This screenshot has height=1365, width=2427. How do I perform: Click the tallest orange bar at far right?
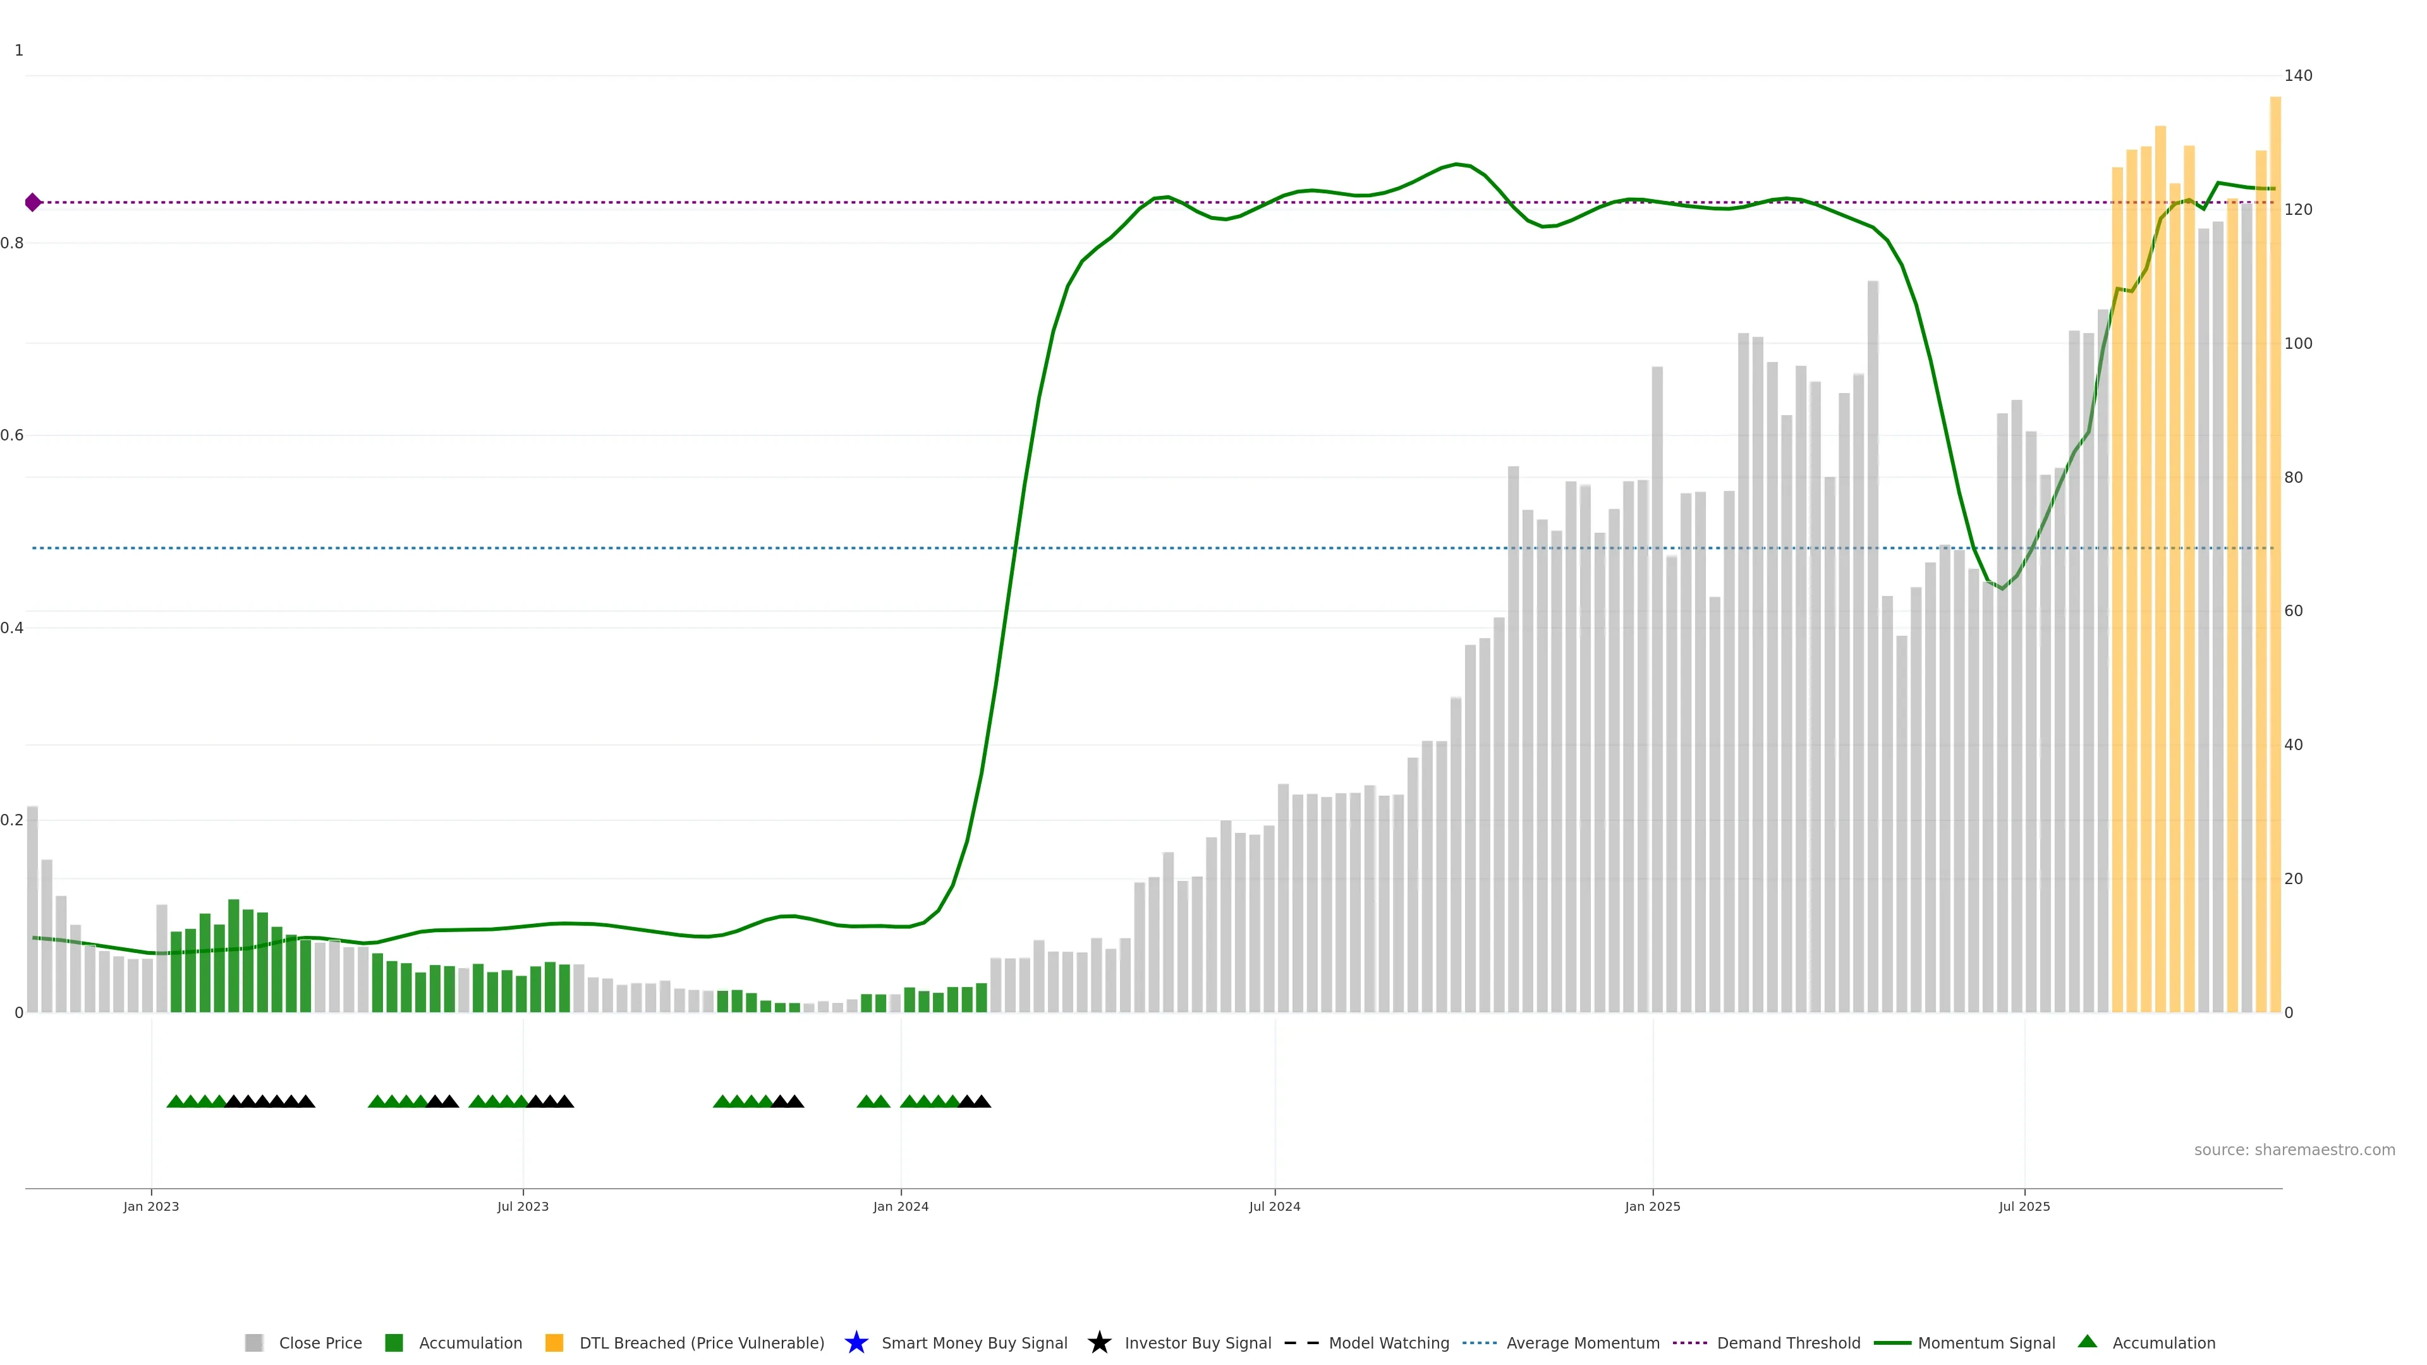(x=2275, y=565)
